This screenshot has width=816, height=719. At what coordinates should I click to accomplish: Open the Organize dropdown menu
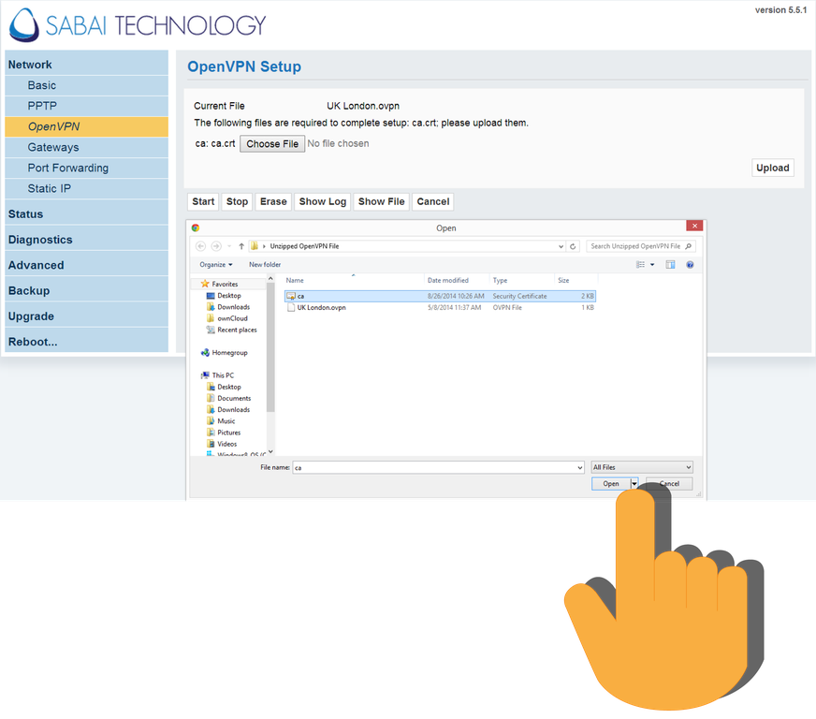pos(216,265)
